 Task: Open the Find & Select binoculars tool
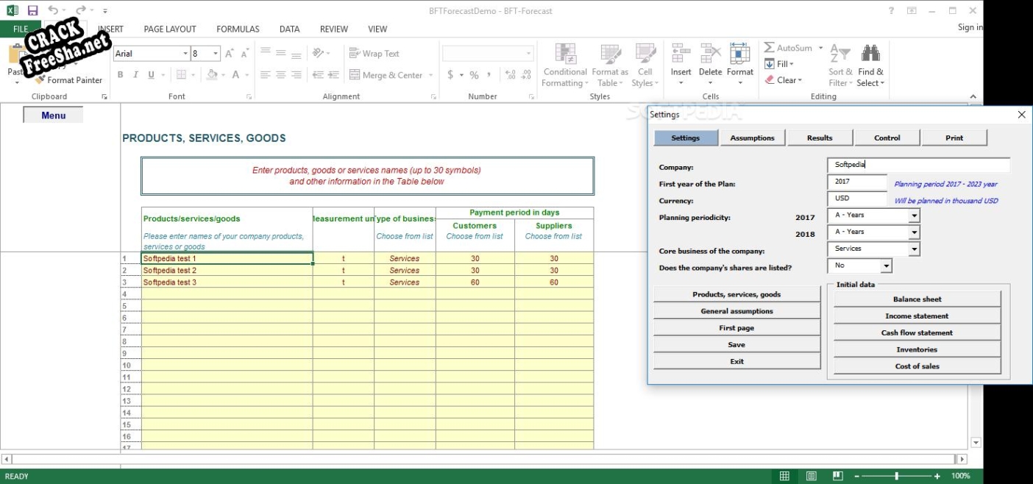coord(870,54)
